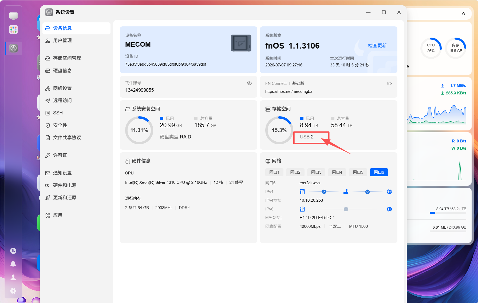
Task: Click the IPv4 globe icon
Action: tap(389, 192)
